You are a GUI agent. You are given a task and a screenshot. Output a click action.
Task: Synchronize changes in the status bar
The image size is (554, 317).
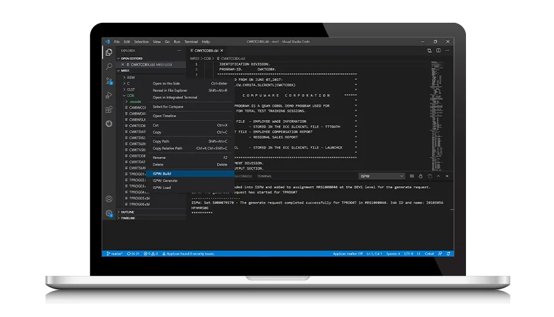(133, 254)
